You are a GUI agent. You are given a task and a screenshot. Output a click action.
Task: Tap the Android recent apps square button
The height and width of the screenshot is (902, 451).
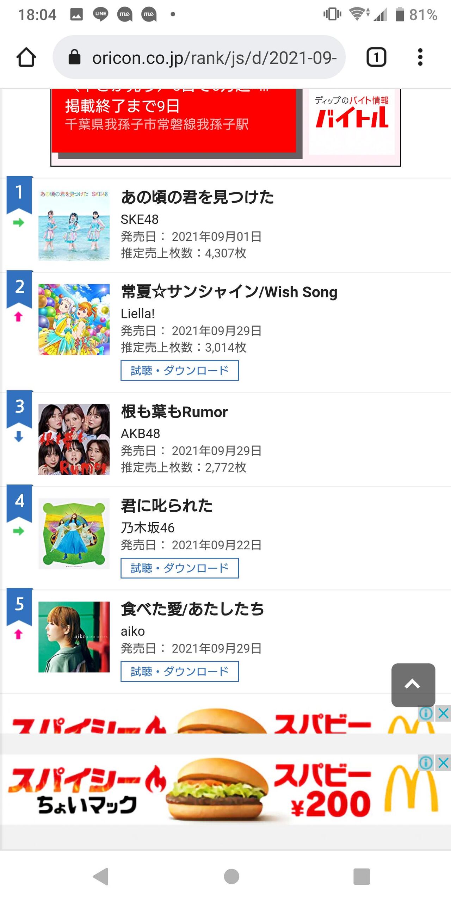(362, 876)
